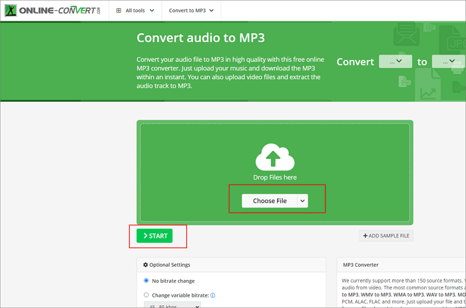Click the Add Sample File button

coord(386,236)
